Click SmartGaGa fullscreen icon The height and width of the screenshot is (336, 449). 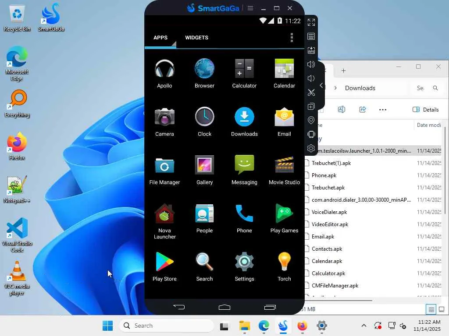(x=311, y=22)
